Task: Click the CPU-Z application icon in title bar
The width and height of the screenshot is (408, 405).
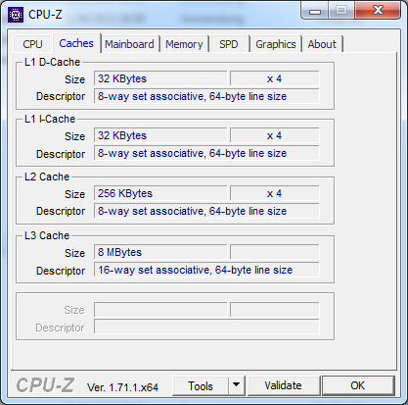Action: point(16,15)
